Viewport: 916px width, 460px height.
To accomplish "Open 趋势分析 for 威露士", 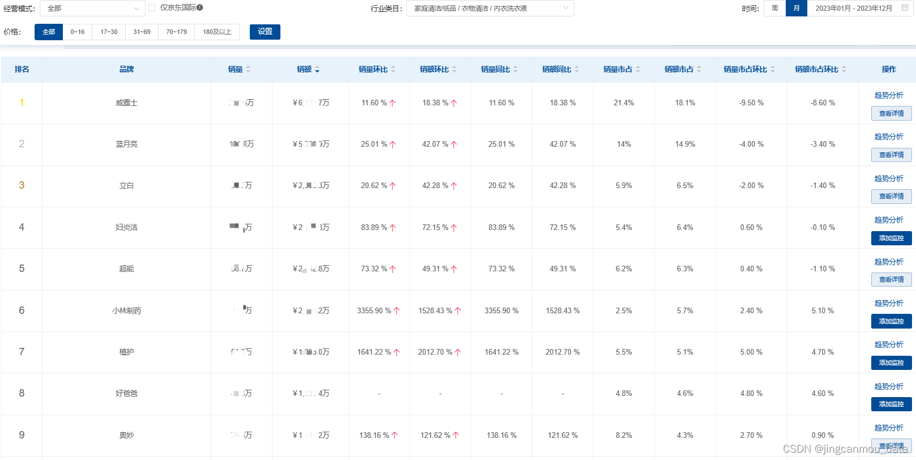I will click(889, 95).
